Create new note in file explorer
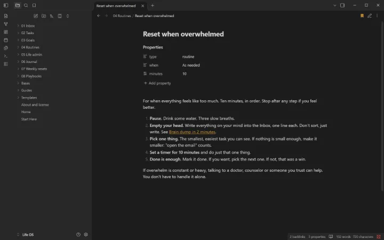This screenshot has height=240, width=384. click(x=36, y=16)
